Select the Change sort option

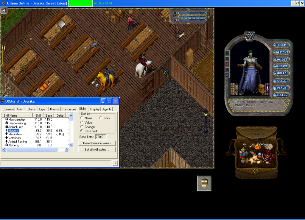pyautogui.click(x=88, y=127)
